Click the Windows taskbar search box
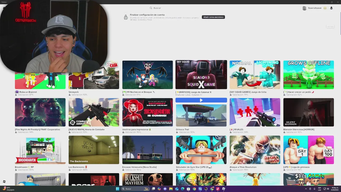The width and height of the screenshot is (341, 192). pyautogui.click(x=135, y=189)
